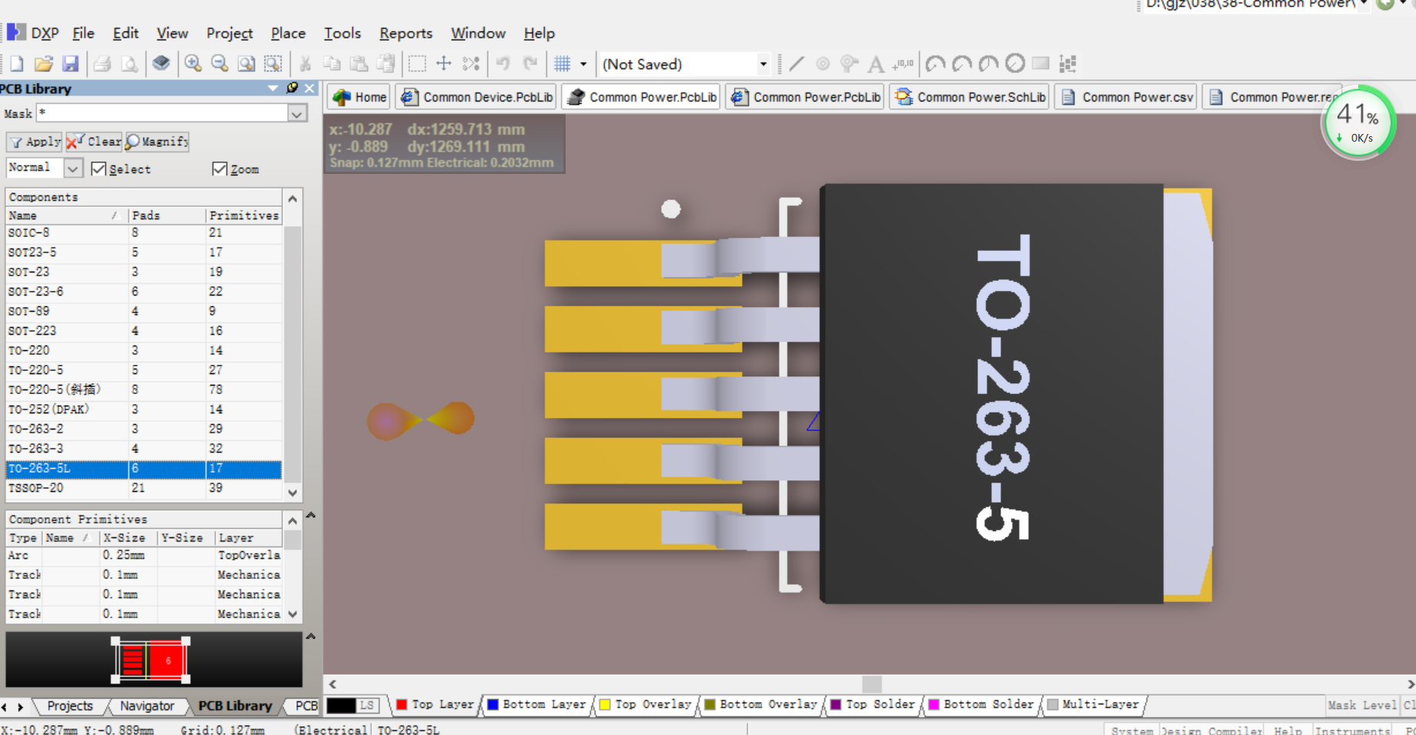This screenshot has height=735, width=1416.
Task: Open the Navigator panel tab
Action: pos(146,706)
